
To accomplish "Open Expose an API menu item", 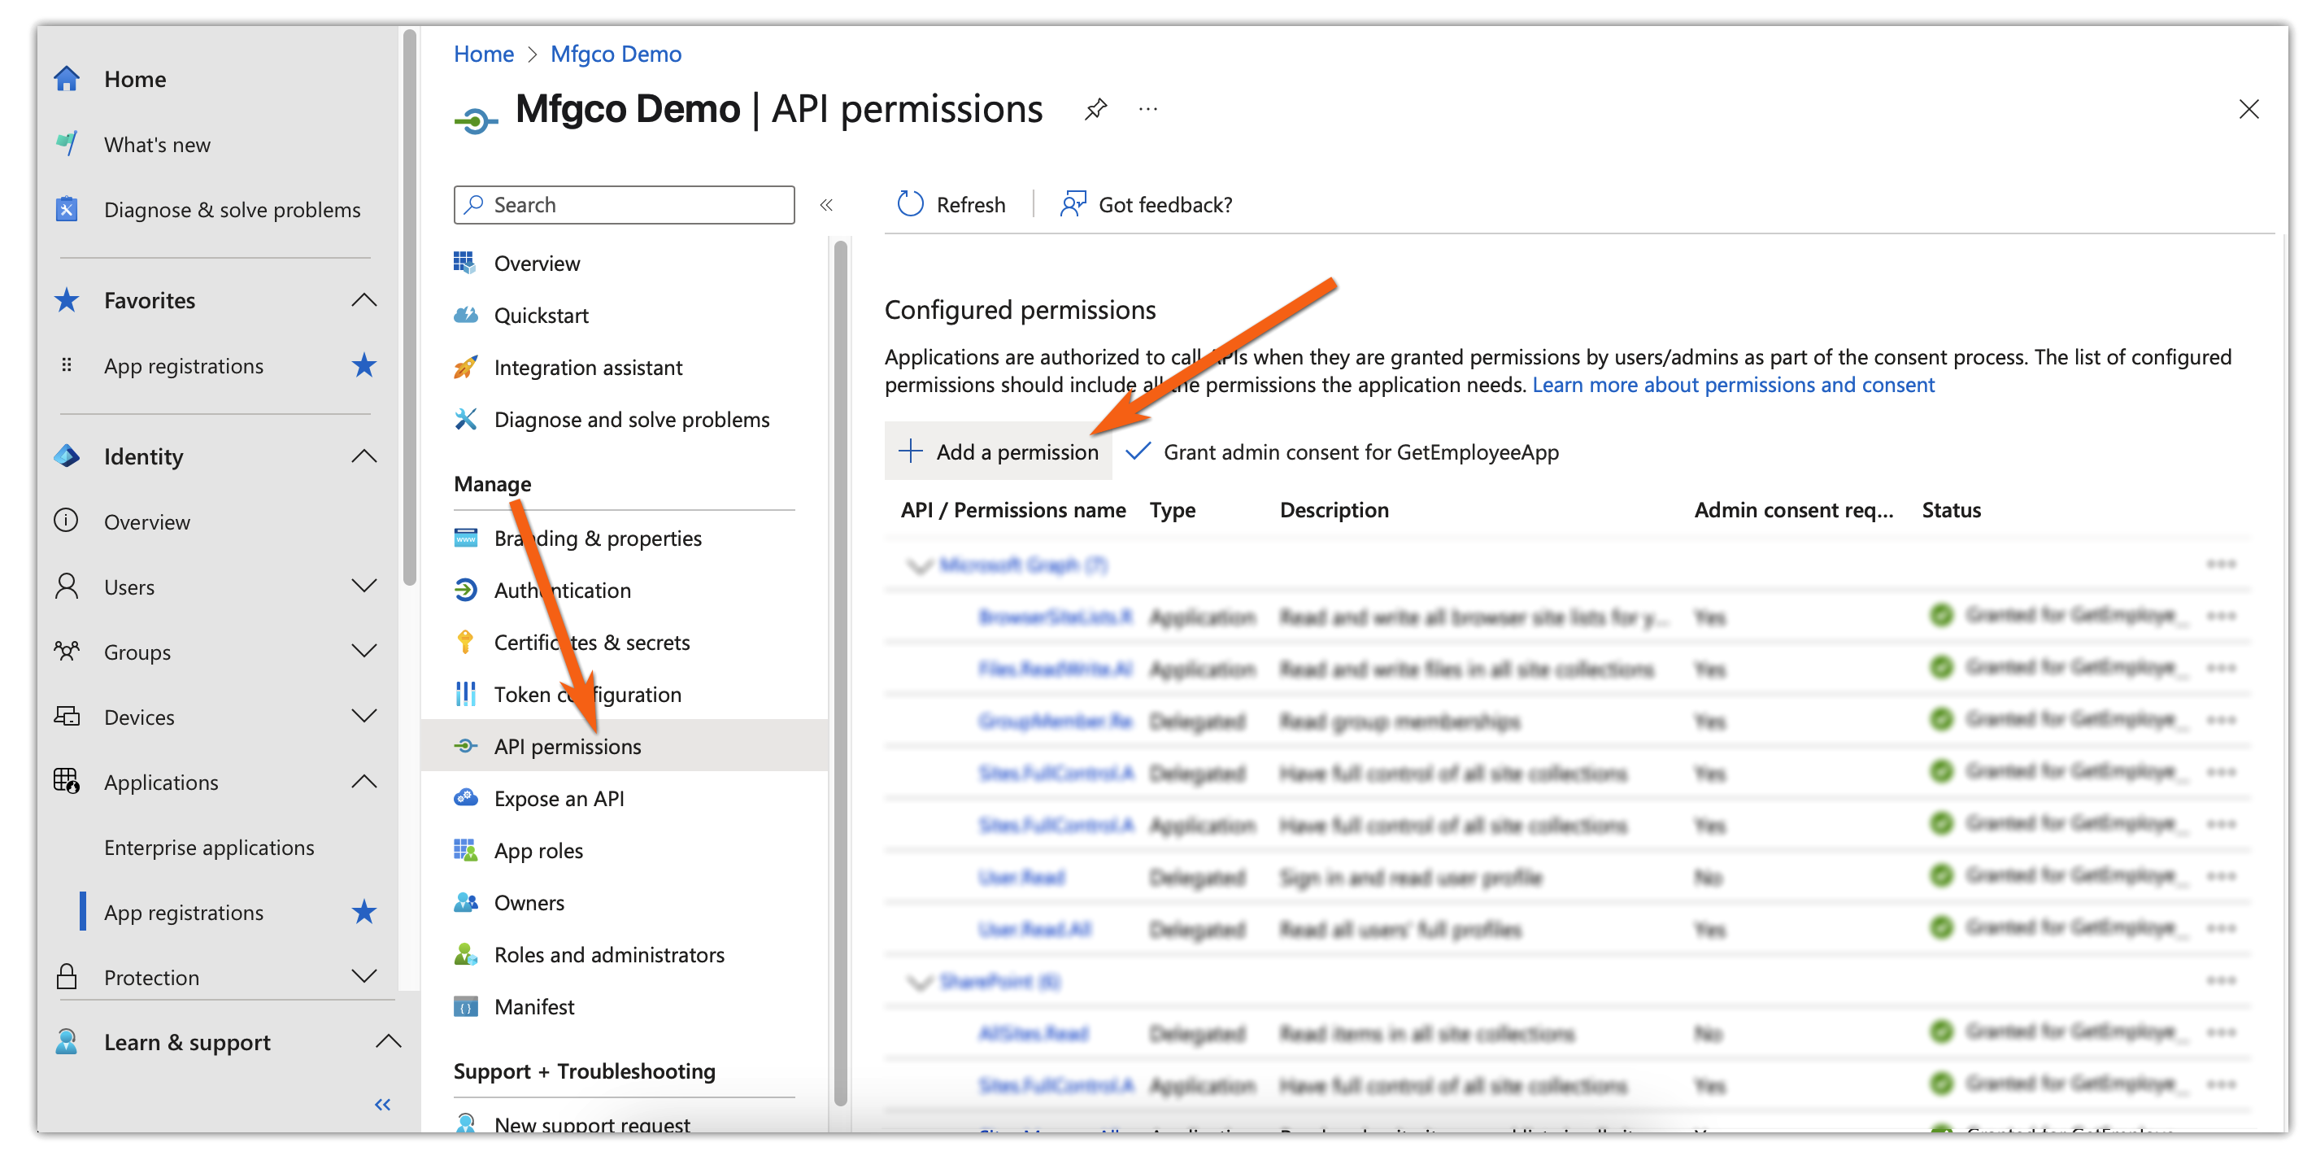I will pos(559,799).
